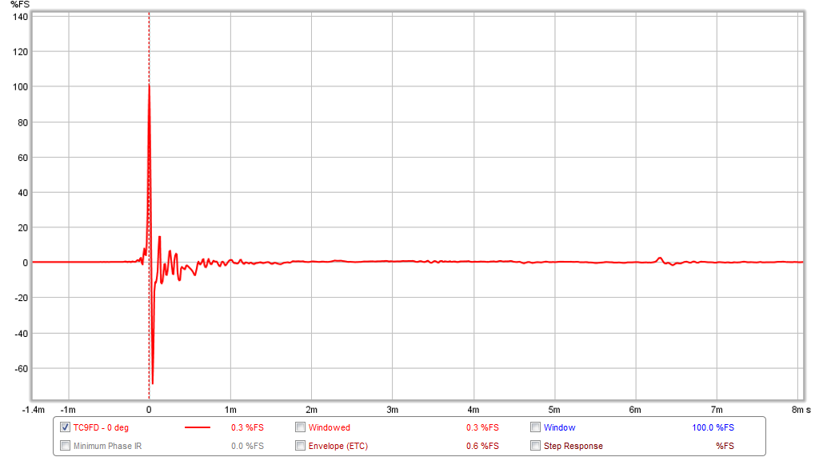Click the 0.0 %FS Minimum Phase value
This screenshot has width=819, height=457.
pyautogui.click(x=248, y=446)
